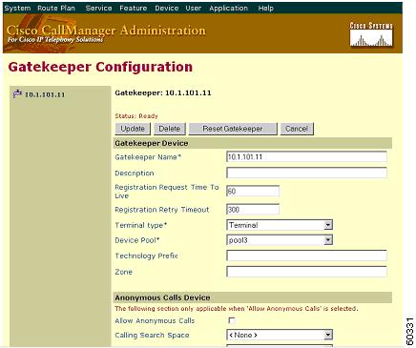
Task: Click the Delete button
Action: click(x=170, y=129)
